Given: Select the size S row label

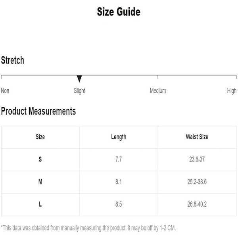Looking at the screenshot, I should (x=40, y=159).
